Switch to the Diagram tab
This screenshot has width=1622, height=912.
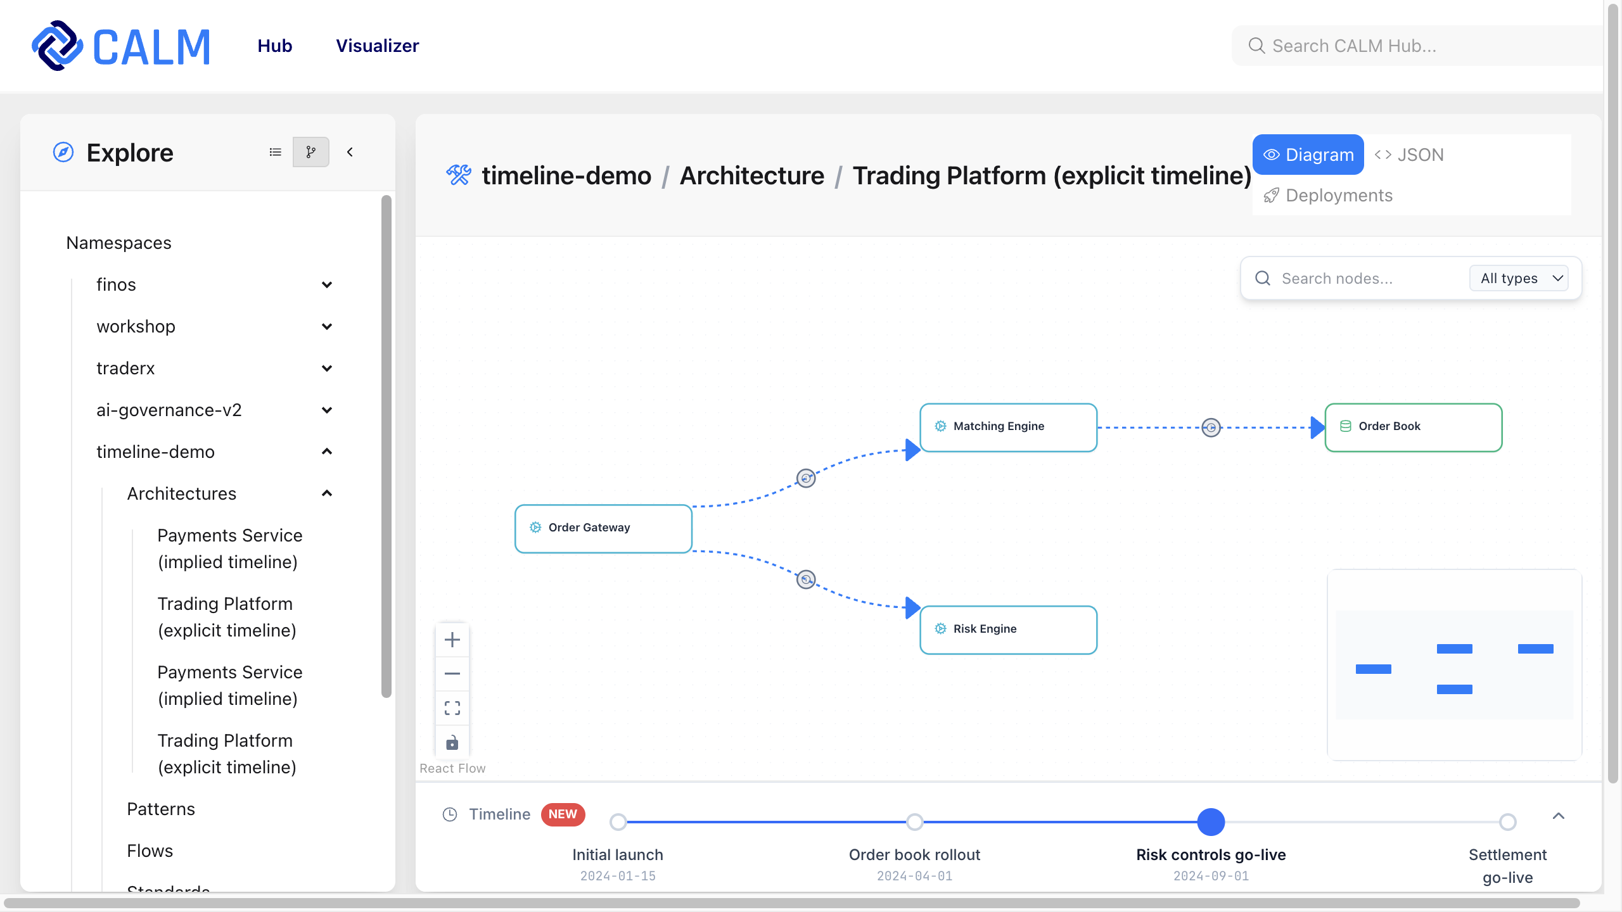tap(1308, 155)
